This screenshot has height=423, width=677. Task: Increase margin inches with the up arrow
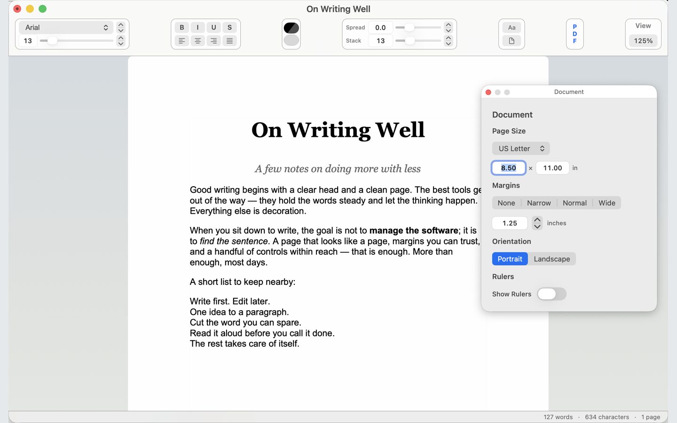pyautogui.click(x=537, y=220)
